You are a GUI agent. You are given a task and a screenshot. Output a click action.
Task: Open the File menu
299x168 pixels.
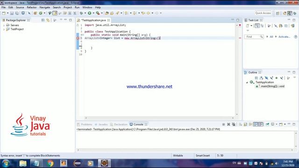click(3, 7)
